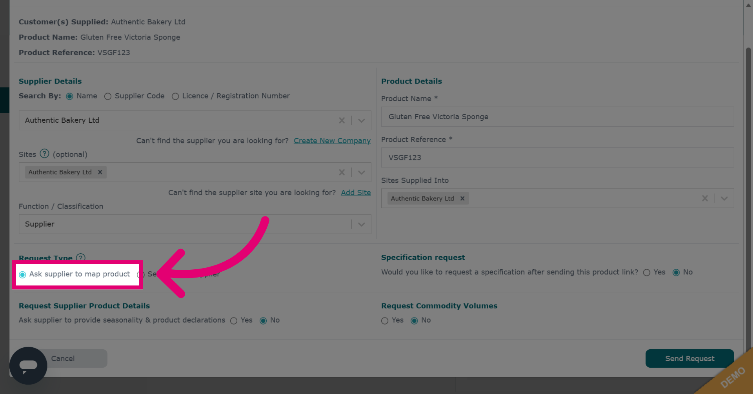Expand the supplier name dropdown

(362, 120)
